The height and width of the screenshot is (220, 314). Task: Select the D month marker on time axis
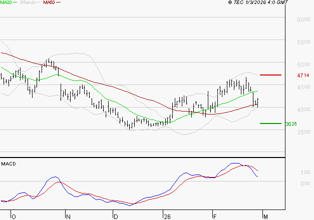click(116, 216)
